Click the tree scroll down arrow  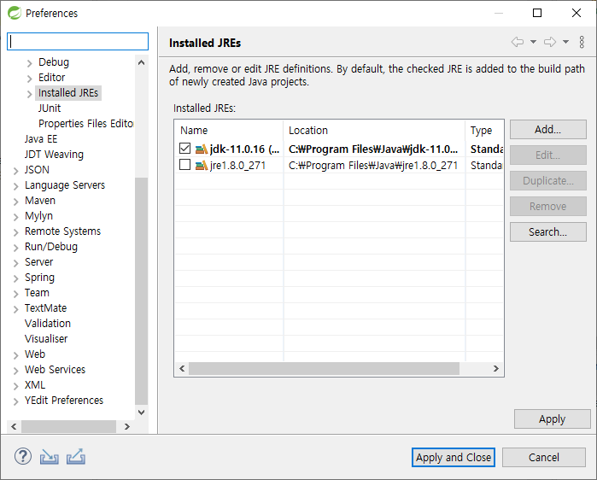tap(141, 413)
